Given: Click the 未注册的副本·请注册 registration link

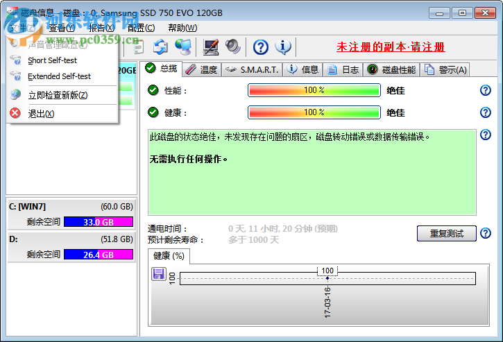Looking at the screenshot, I should [x=391, y=47].
